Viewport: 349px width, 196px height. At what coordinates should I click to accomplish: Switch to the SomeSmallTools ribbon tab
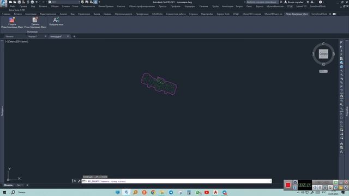(319, 14)
